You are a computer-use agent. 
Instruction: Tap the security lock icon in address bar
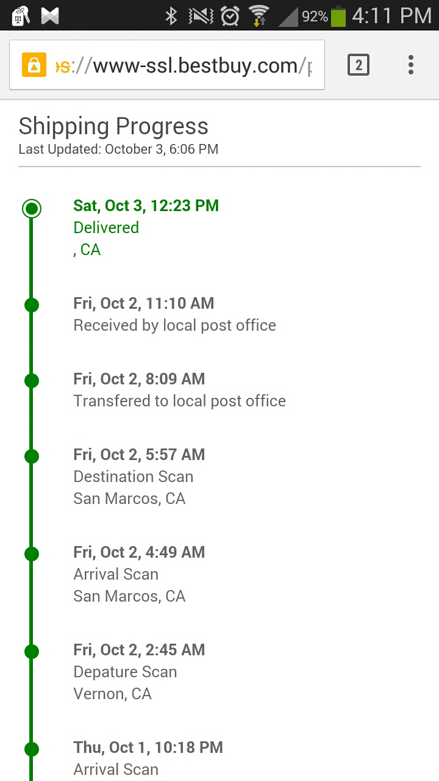click(x=34, y=65)
